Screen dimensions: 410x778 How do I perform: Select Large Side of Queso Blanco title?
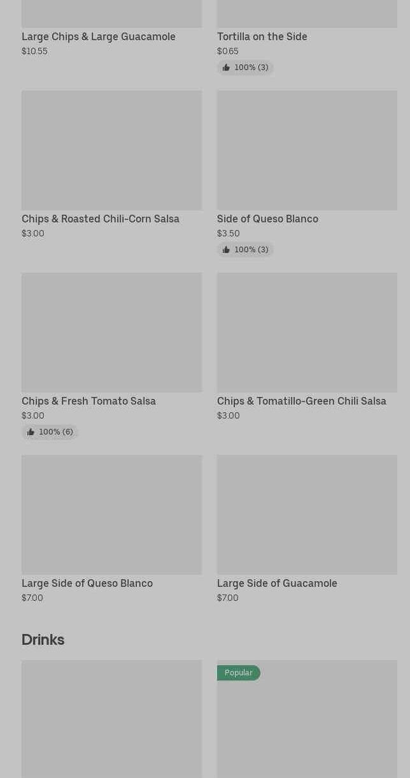[x=87, y=584]
